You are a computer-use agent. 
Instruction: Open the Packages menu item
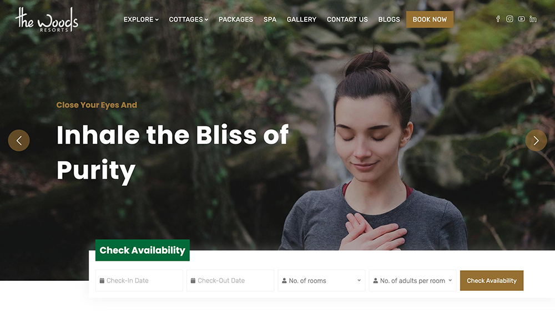pyautogui.click(x=236, y=19)
